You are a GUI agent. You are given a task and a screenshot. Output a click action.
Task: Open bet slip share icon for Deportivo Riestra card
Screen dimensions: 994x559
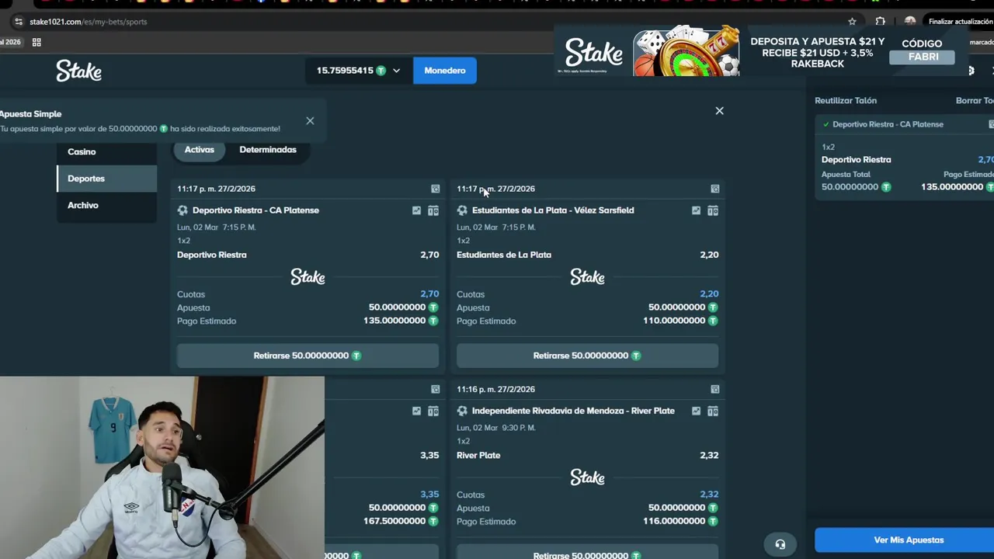[436, 189]
